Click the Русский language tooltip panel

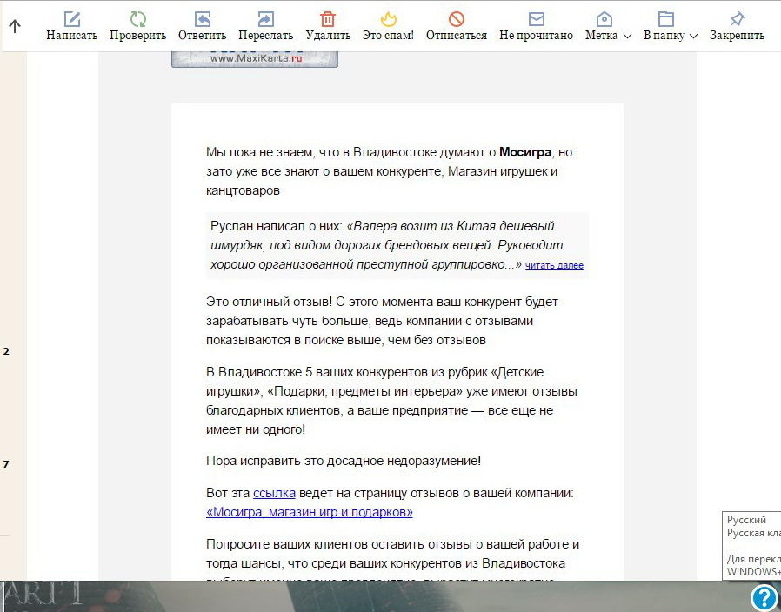click(x=752, y=545)
